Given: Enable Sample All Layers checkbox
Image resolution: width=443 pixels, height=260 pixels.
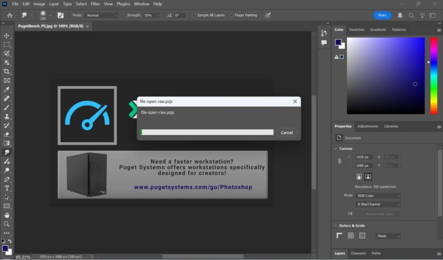Looking at the screenshot, I should click(x=194, y=15).
